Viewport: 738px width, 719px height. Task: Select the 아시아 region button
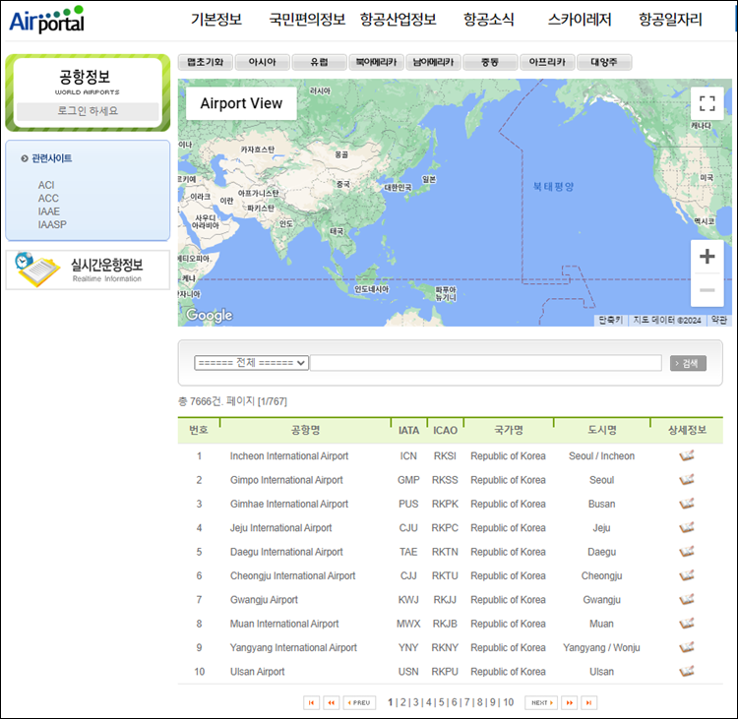[262, 62]
